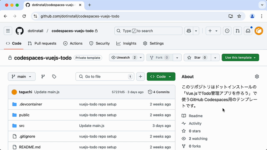Open Chrome three-dot menu

[x=262, y=16]
